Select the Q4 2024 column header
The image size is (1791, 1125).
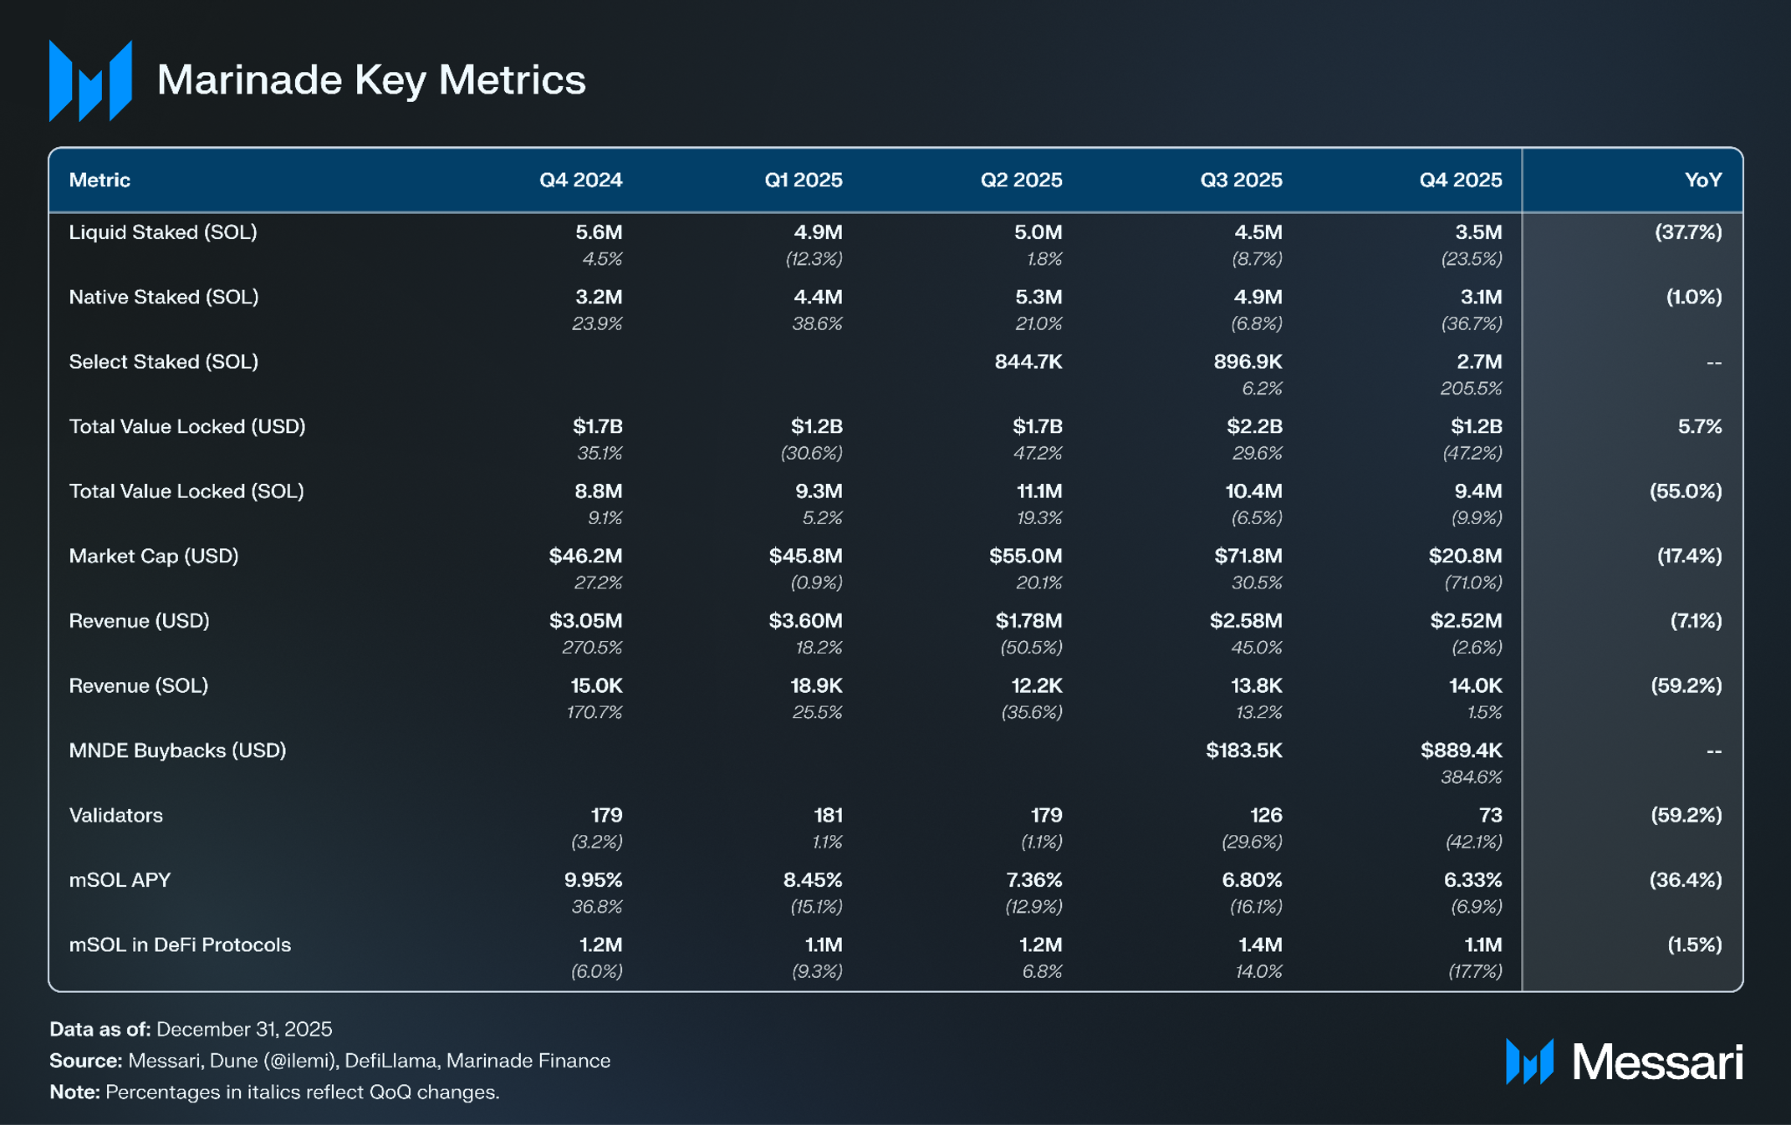tap(580, 180)
